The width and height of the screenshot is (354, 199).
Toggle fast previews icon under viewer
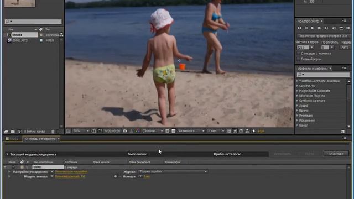tap(235, 131)
